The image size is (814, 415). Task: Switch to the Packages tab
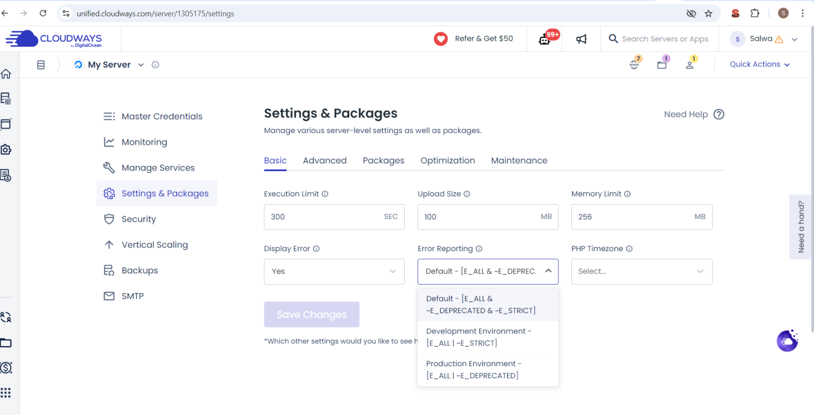tap(384, 161)
